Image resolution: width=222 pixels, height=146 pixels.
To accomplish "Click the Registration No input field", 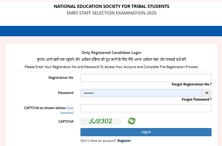I will tap(146, 78).
